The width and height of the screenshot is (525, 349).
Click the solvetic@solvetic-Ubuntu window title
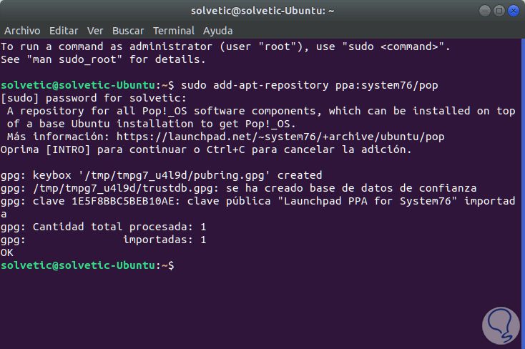(263, 11)
